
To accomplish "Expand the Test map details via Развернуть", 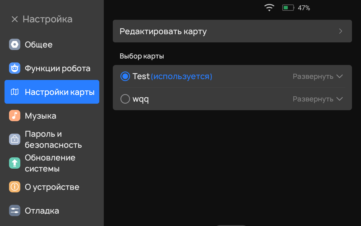I will click(318, 76).
